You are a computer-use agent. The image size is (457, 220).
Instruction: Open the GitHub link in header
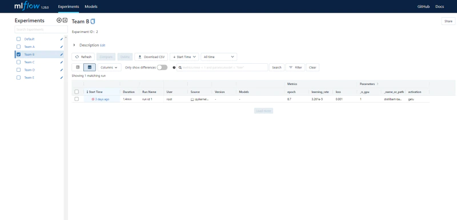click(423, 6)
